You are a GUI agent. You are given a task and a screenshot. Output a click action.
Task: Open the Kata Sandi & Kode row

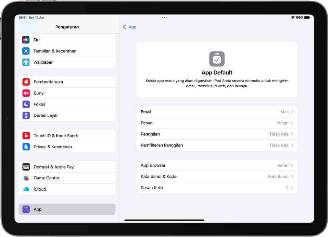click(217, 176)
